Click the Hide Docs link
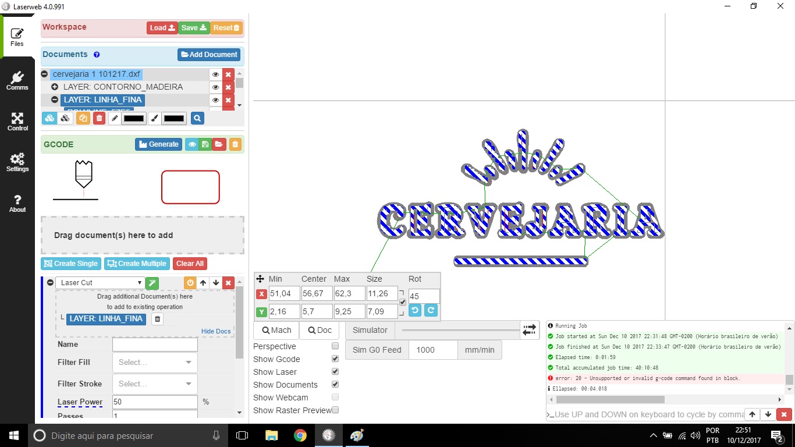 coord(216,331)
